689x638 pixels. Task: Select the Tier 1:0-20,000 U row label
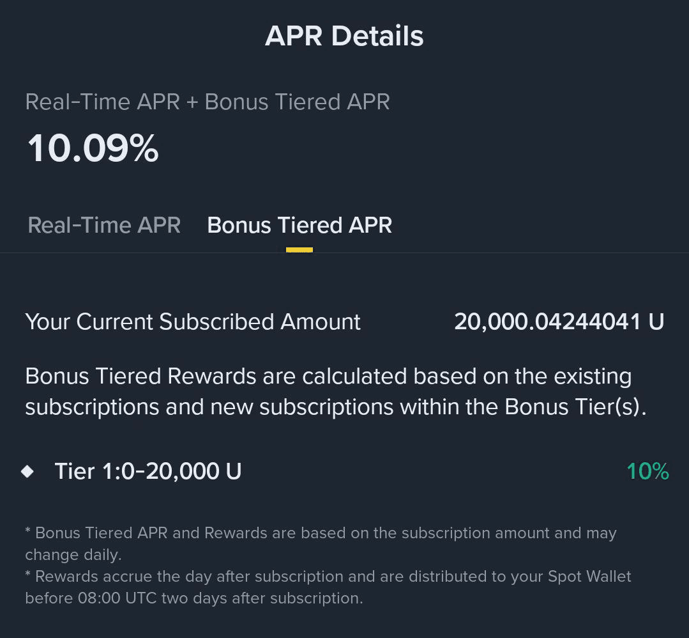(x=148, y=471)
